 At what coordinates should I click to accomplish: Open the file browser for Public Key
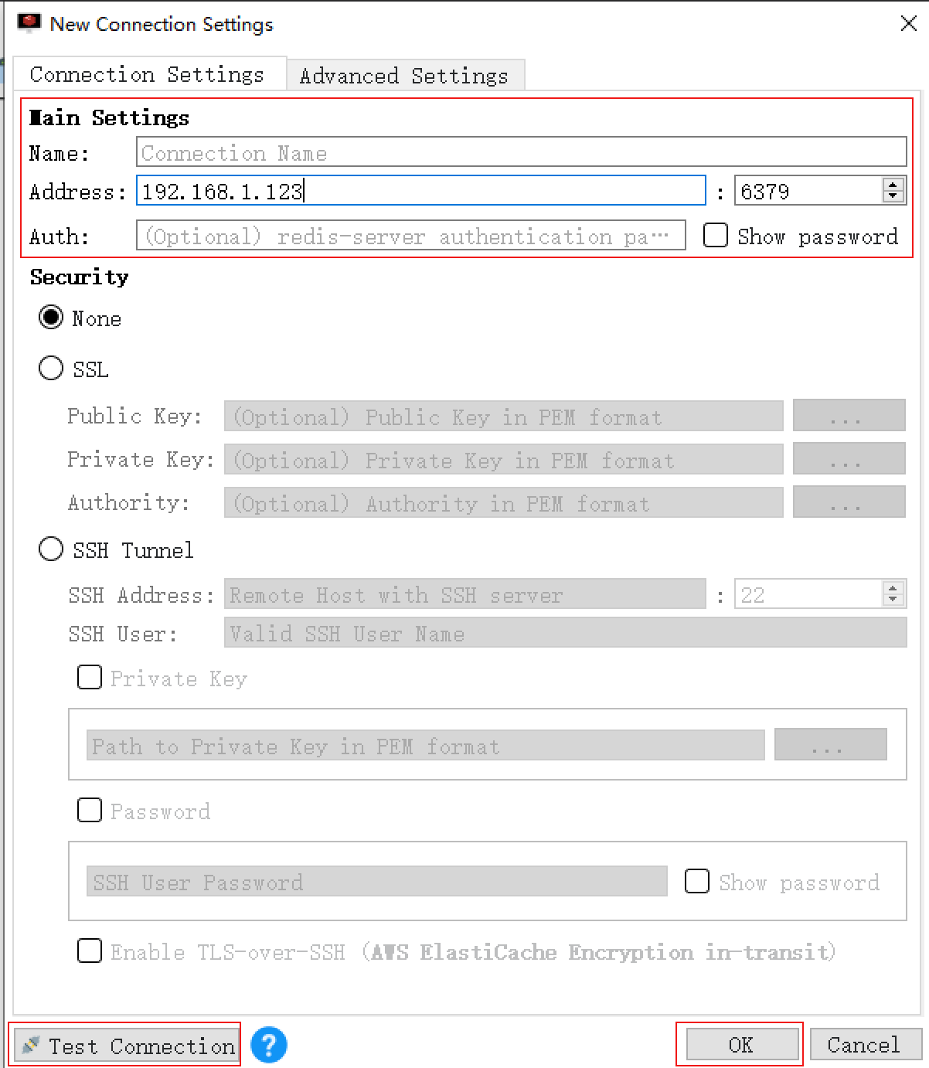(848, 416)
